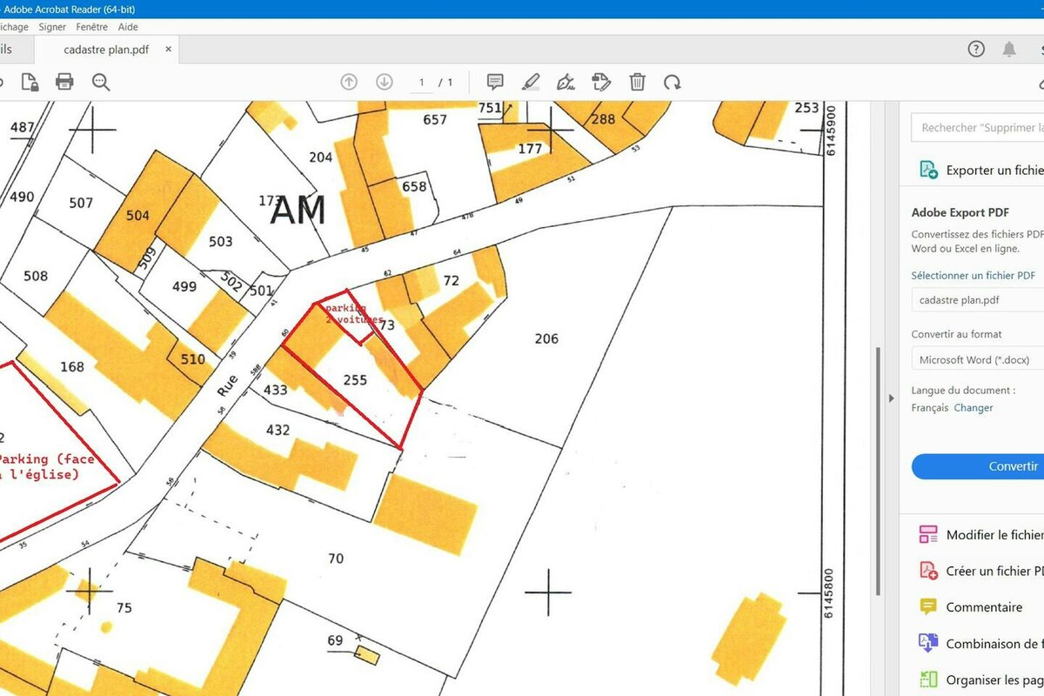The image size is (1044, 696).
Task: Click parcel number 504 on map
Action: [x=137, y=215]
